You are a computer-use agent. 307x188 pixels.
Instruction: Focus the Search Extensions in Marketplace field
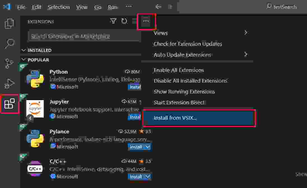click(85, 36)
